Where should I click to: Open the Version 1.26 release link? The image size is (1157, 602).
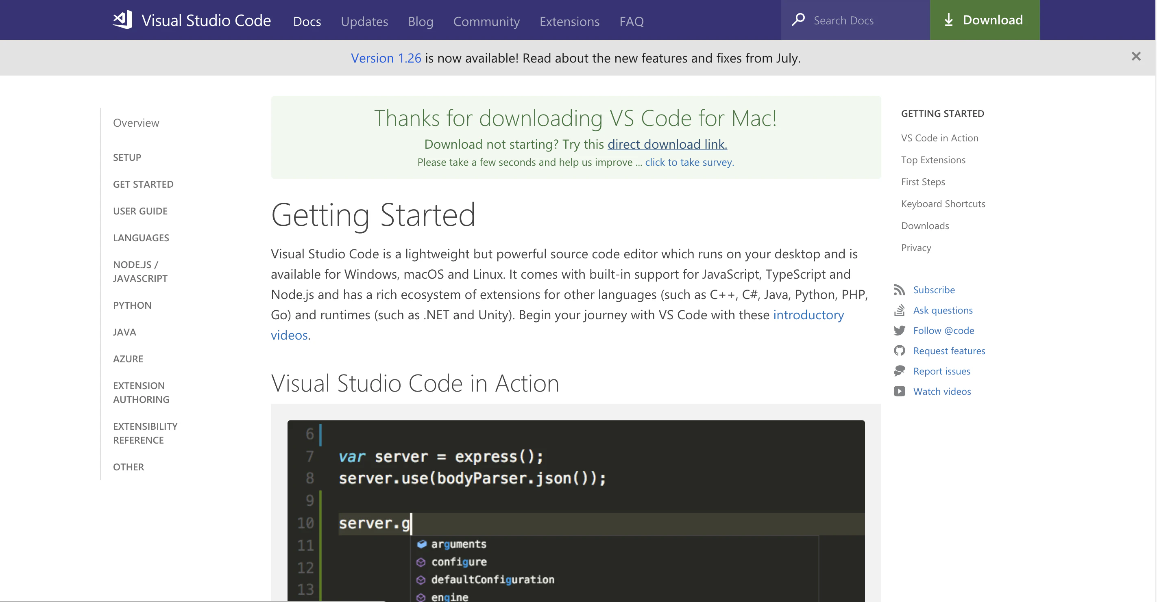386,58
